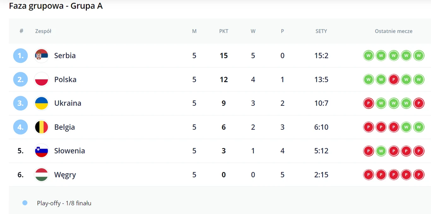Select the Węgry team name
431x214 pixels.
tap(65, 175)
